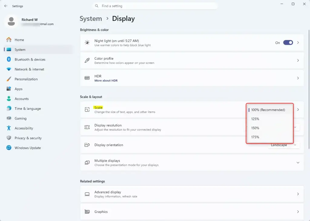Click the Graphics card icon
The width and height of the screenshot is (310, 221).
coord(87,212)
